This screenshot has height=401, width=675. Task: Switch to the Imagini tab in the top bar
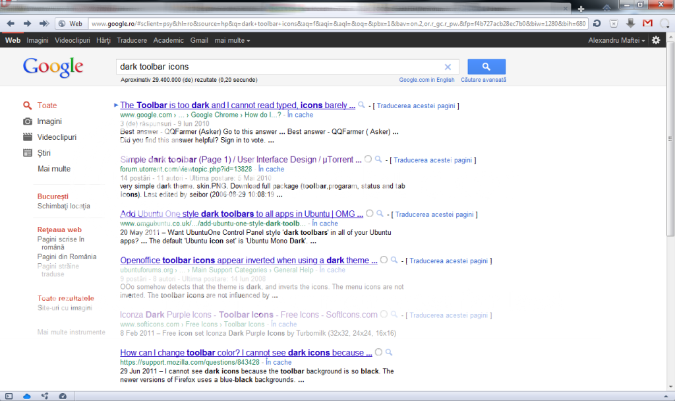point(38,40)
